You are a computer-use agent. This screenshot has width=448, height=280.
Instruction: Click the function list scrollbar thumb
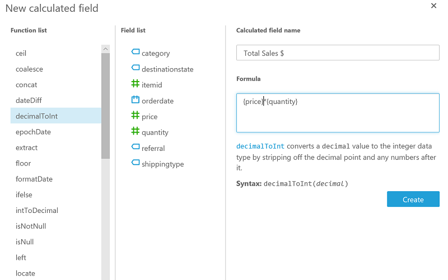105,106
